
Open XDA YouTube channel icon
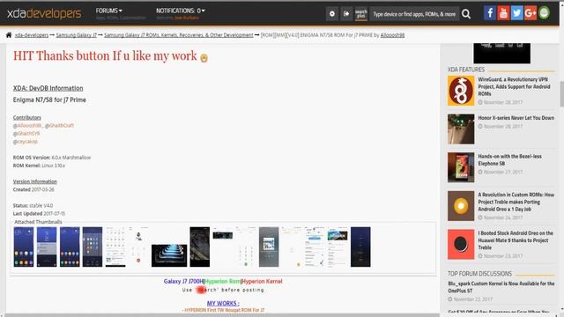(x=503, y=13)
